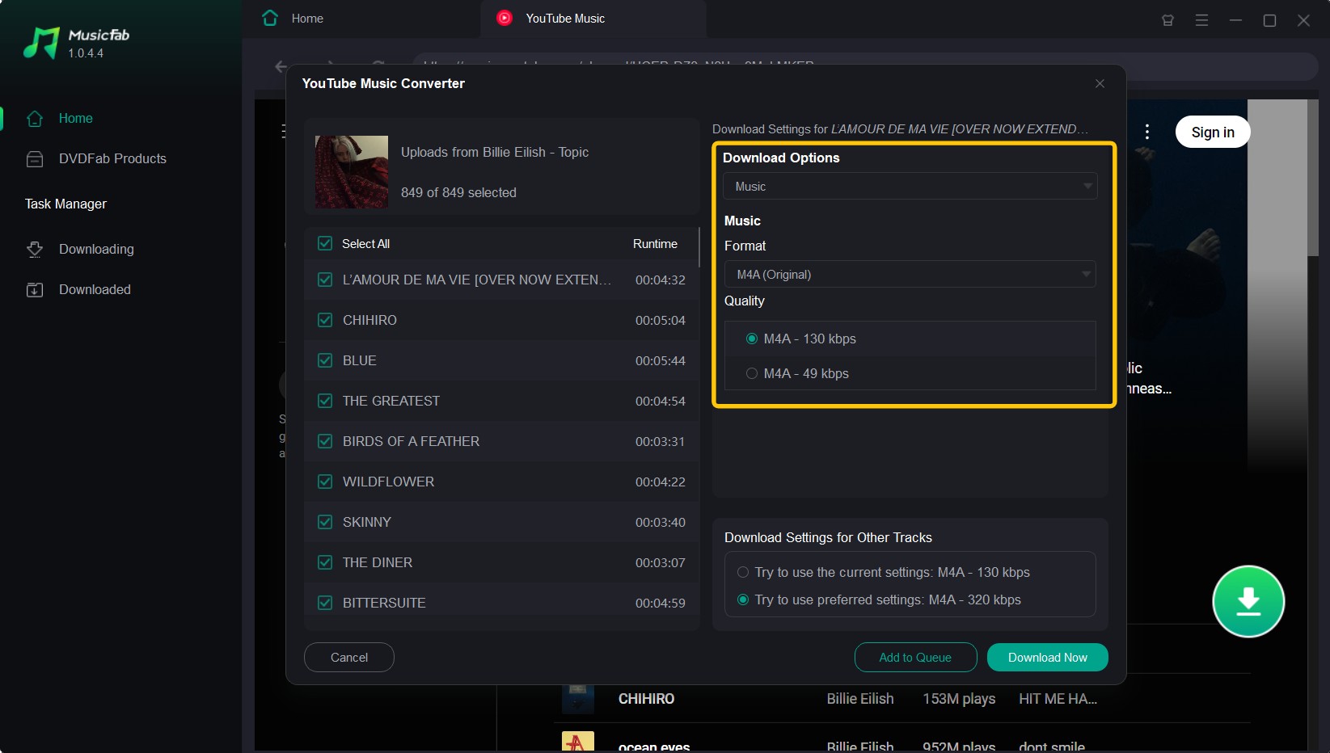The height and width of the screenshot is (753, 1330).
Task: Click the background page vertical scrollbar
Action: [x=1313, y=178]
